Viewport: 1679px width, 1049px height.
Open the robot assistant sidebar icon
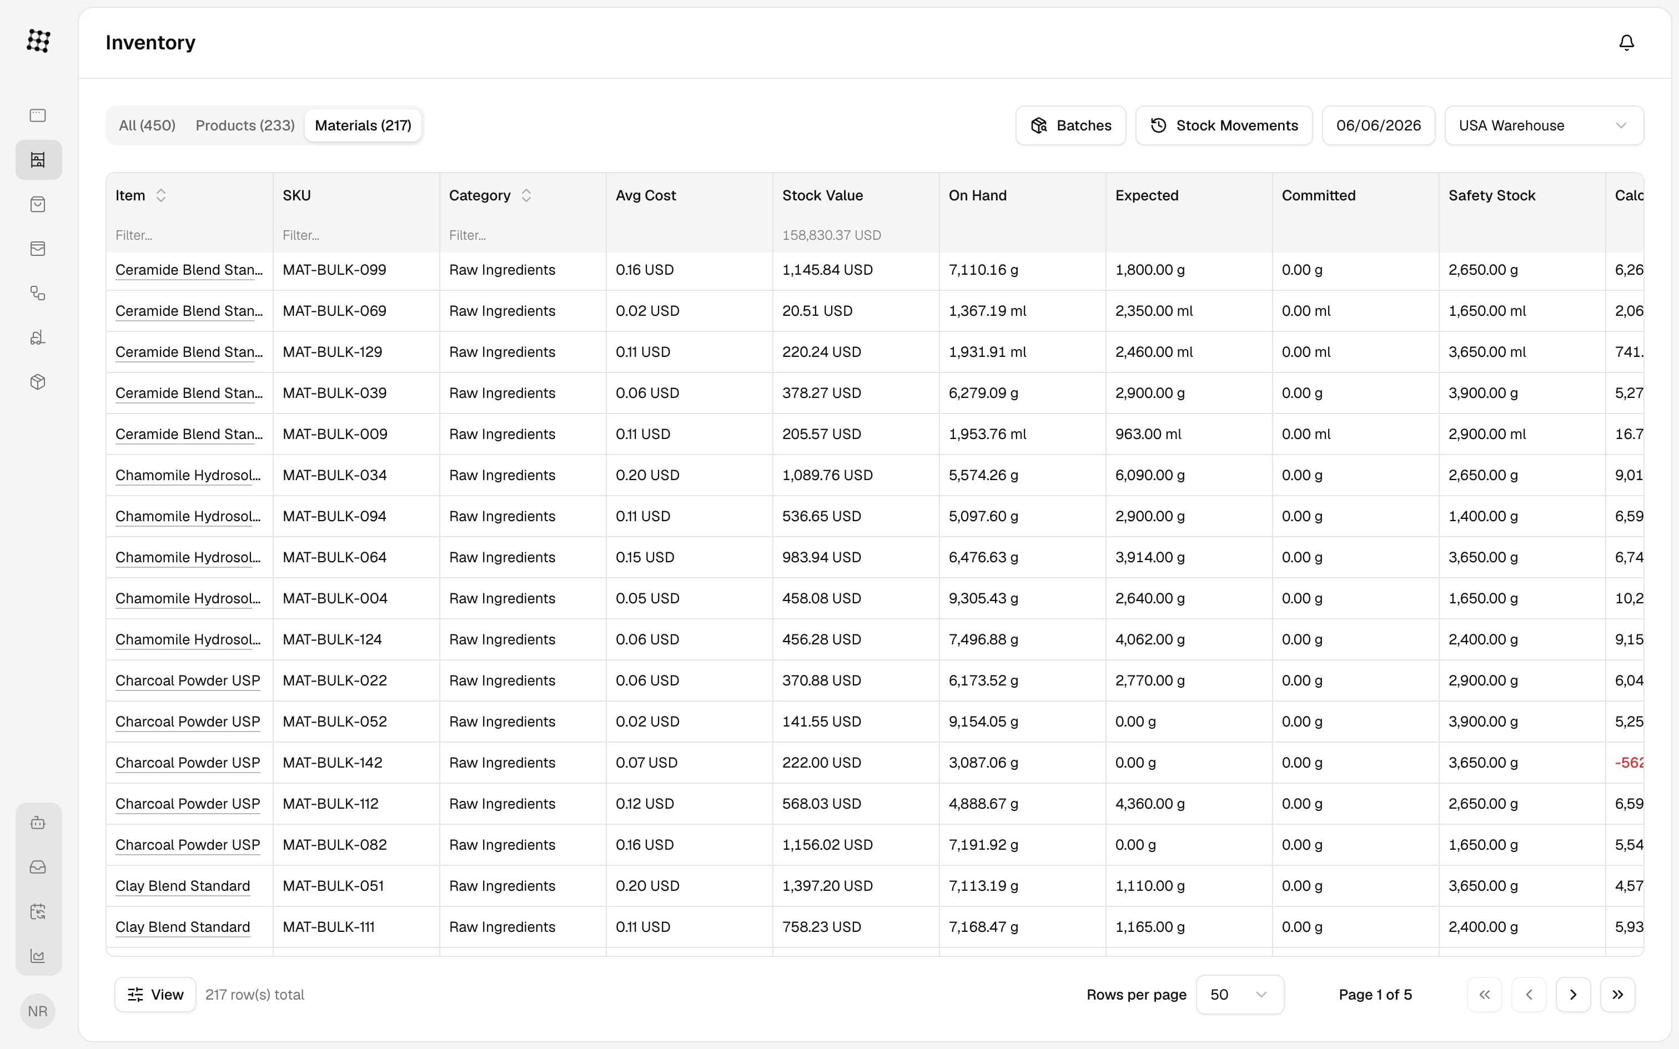click(38, 822)
